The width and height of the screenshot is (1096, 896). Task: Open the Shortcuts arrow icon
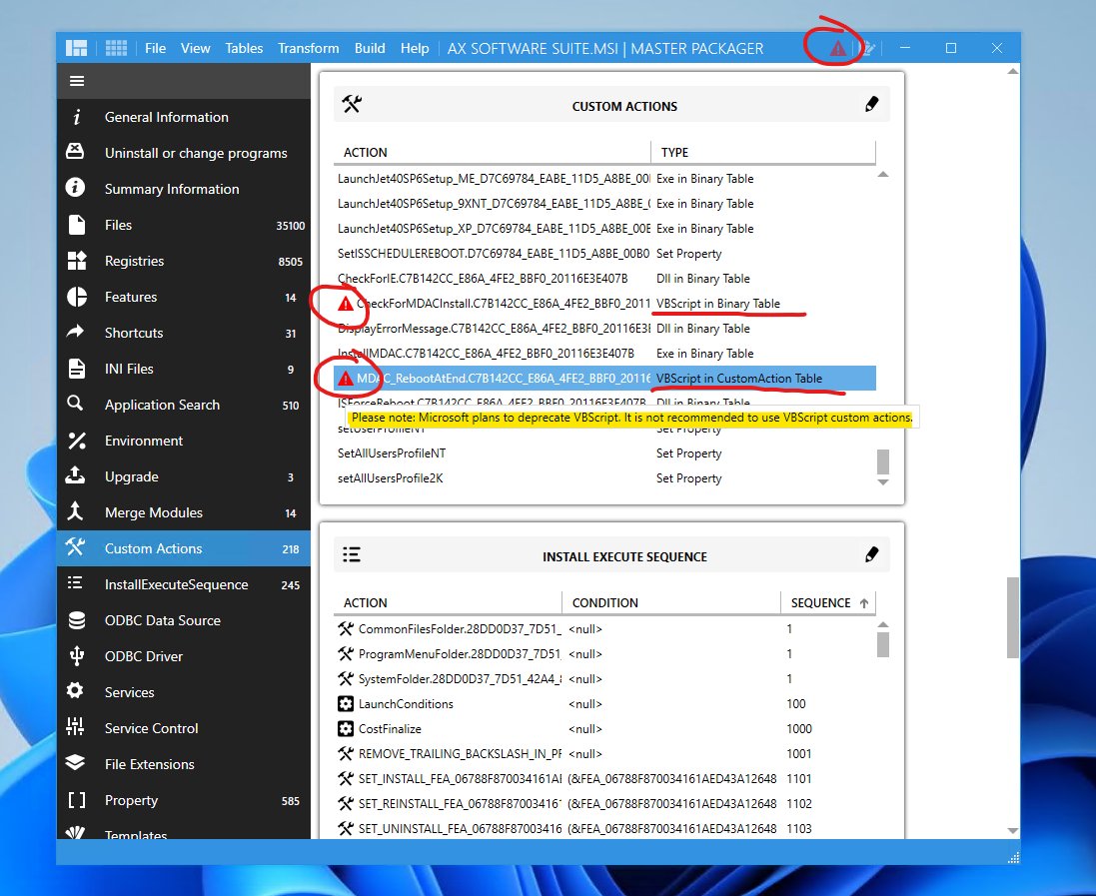tap(76, 332)
